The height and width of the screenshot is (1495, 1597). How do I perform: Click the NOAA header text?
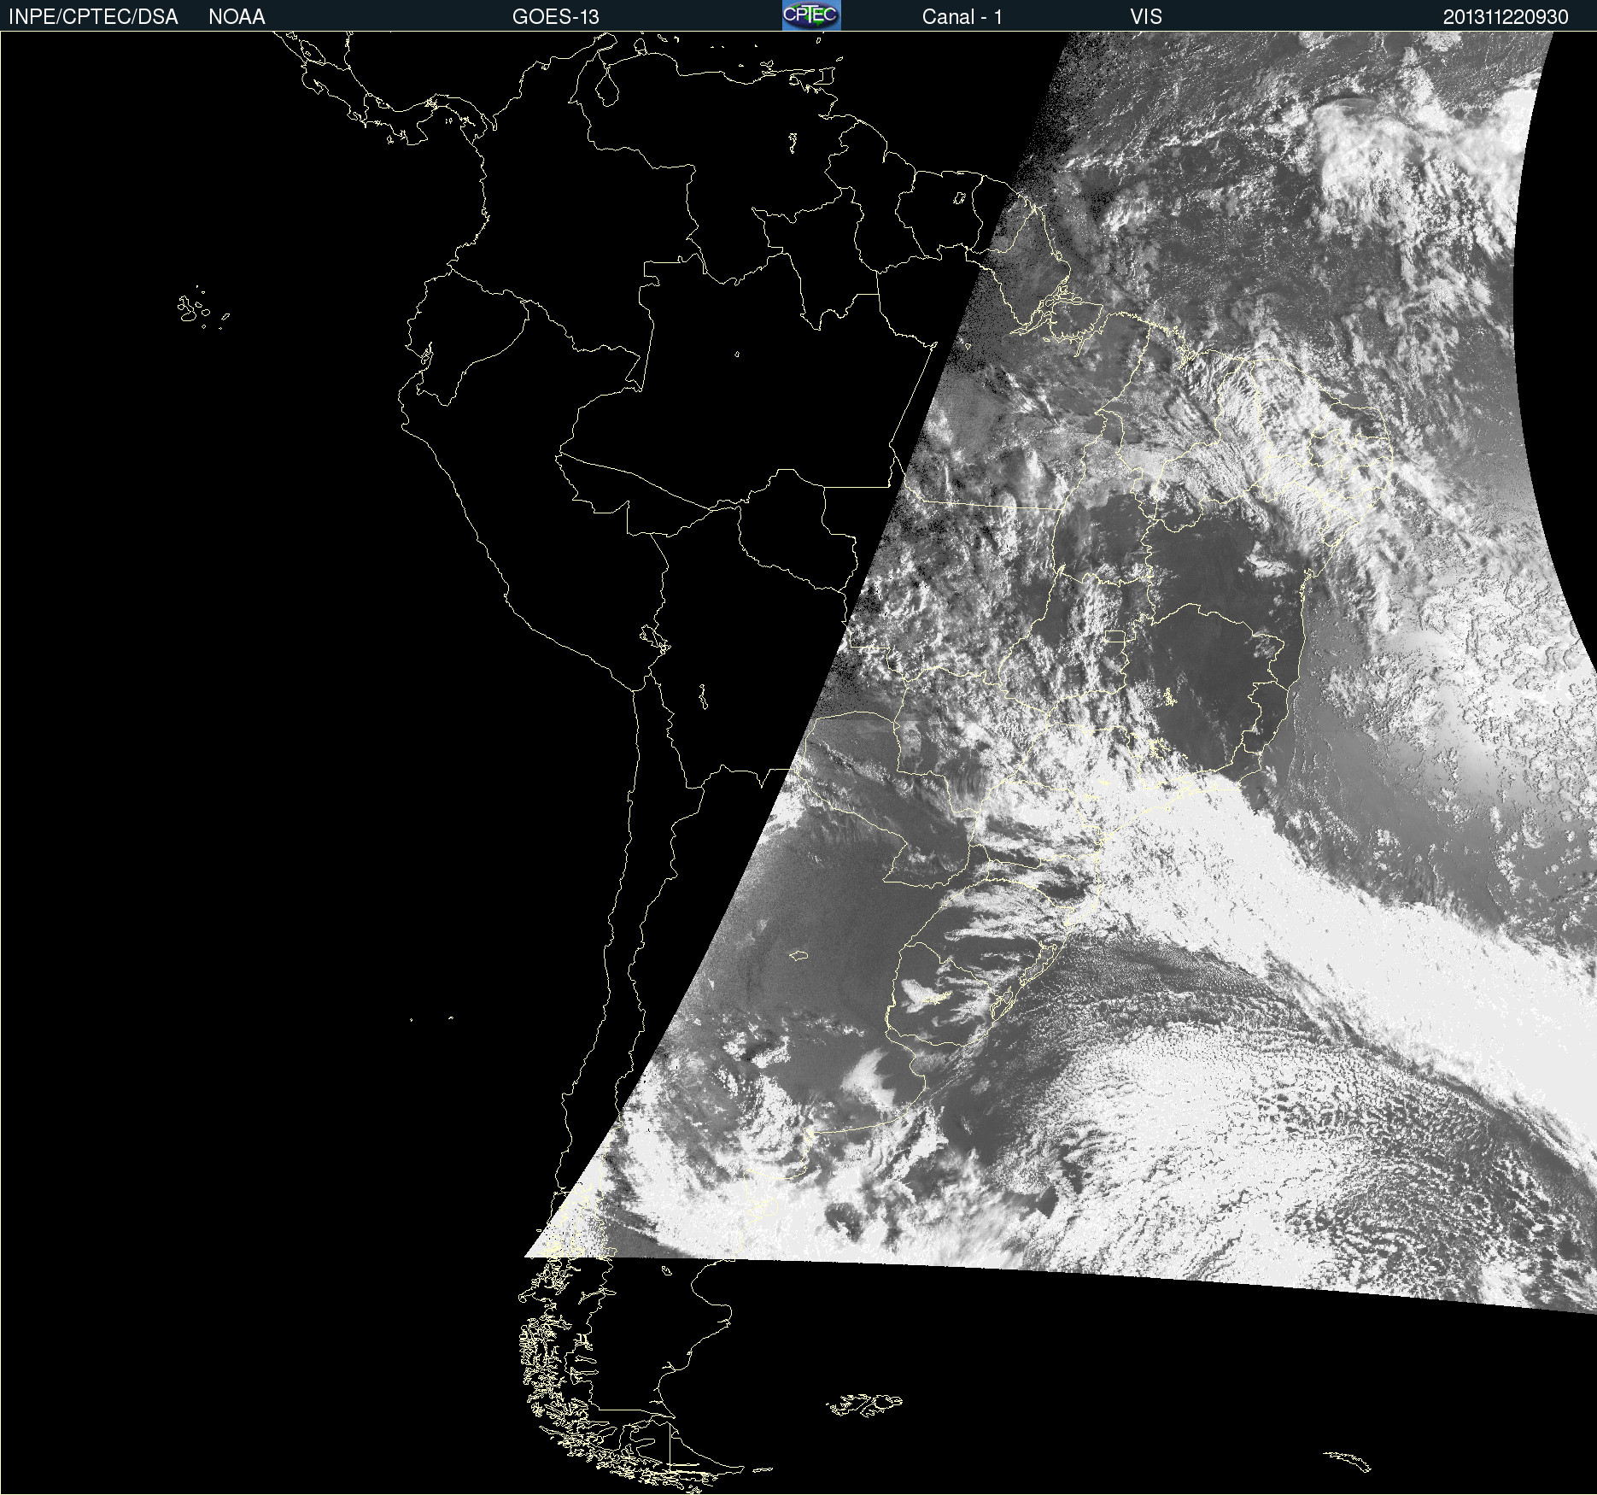237,17
